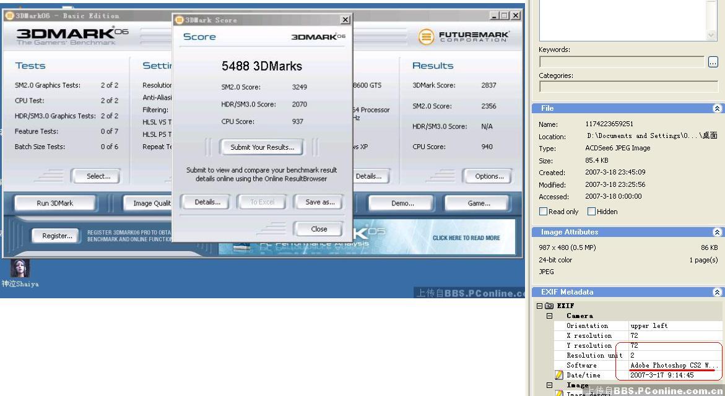Minimize the 3DMark06 main window
The width and height of the screenshot is (725, 396).
coord(494,15)
